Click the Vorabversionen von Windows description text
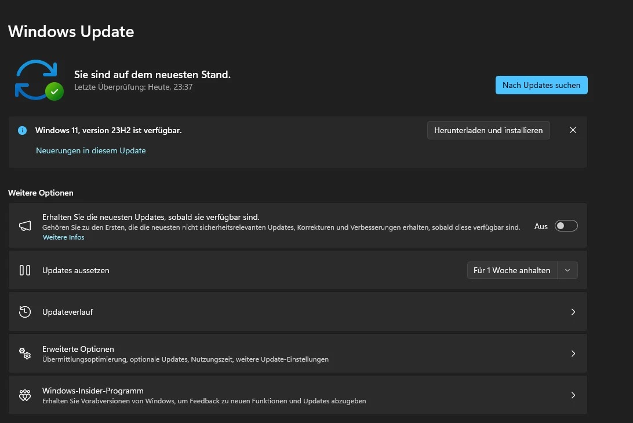 204,401
